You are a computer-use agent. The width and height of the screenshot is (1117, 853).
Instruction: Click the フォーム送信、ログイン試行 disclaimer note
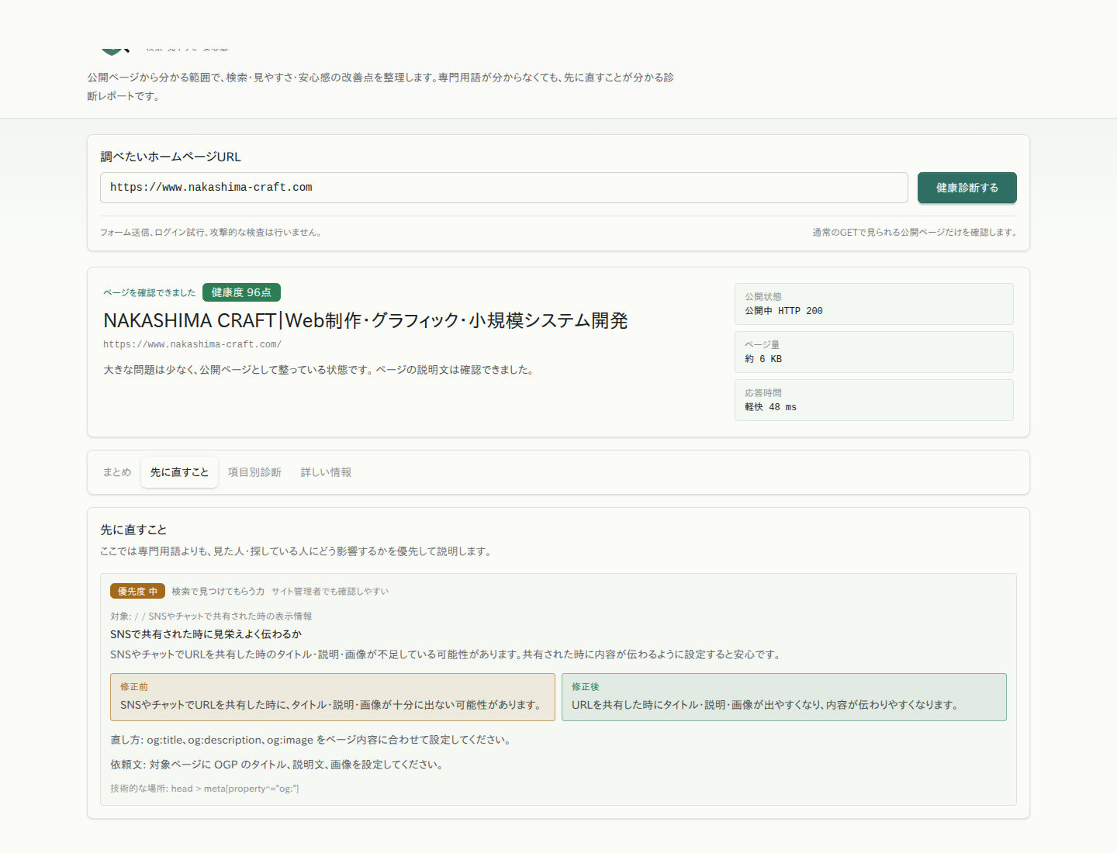[x=212, y=233]
